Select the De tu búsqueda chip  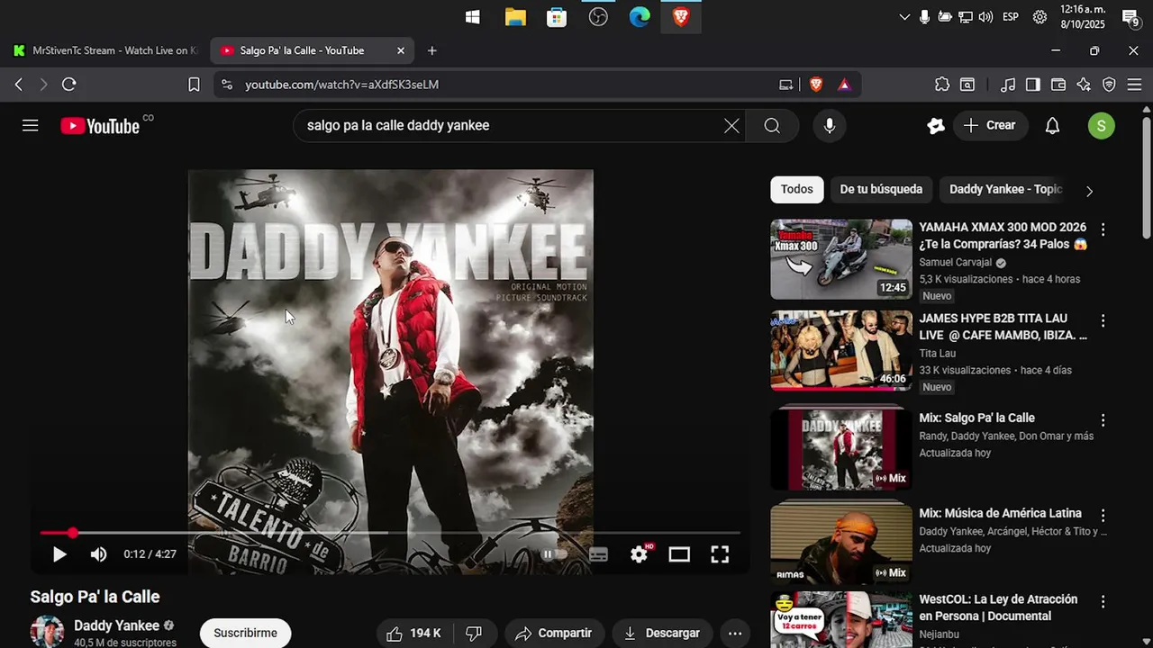pyautogui.click(x=881, y=189)
